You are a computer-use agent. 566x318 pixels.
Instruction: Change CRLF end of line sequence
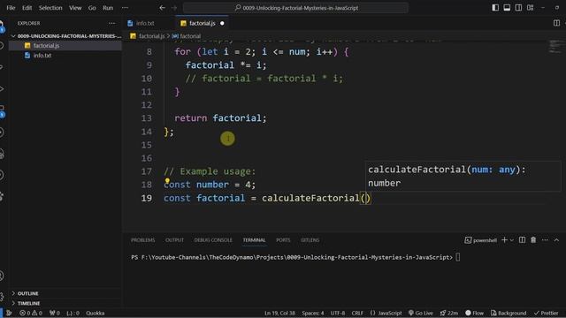pos(357,313)
